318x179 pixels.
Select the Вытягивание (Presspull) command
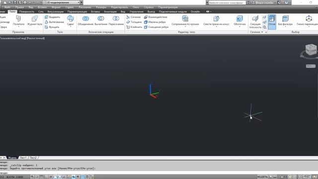coord(54,22)
